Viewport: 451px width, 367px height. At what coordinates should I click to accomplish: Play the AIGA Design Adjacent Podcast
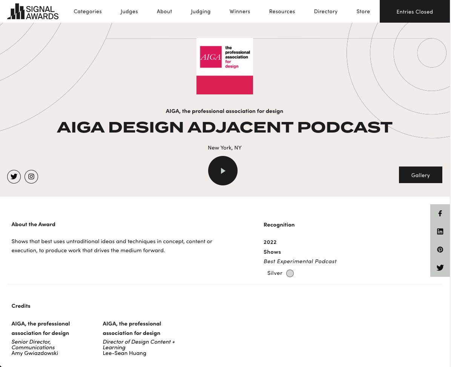click(x=222, y=171)
